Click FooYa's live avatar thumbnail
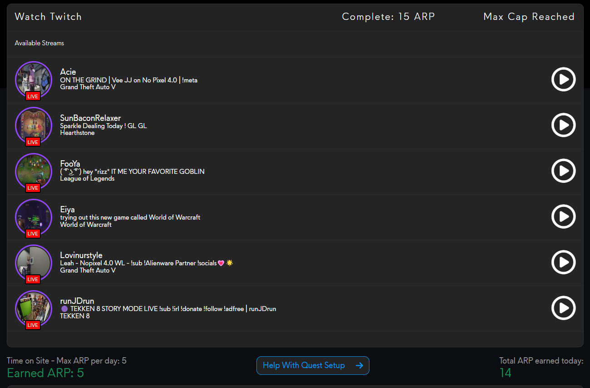The height and width of the screenshot is (388, 590). click(34, 171)
